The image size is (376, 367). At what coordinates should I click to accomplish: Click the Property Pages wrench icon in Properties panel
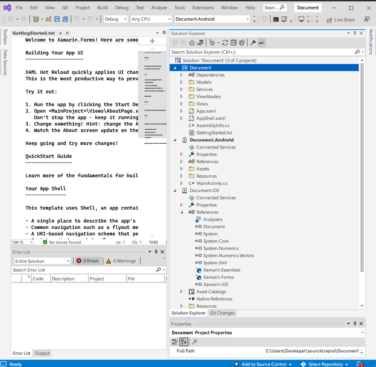tap(195, 342)
